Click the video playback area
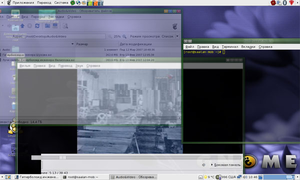 pos(129,111)
